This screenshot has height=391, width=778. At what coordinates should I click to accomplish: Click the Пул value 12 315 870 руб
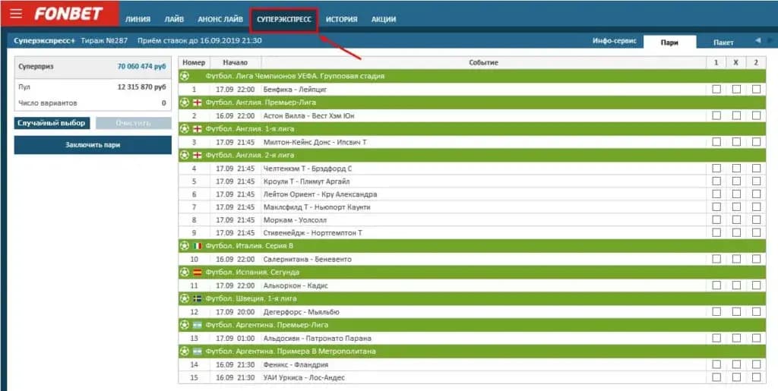(141, 87)
